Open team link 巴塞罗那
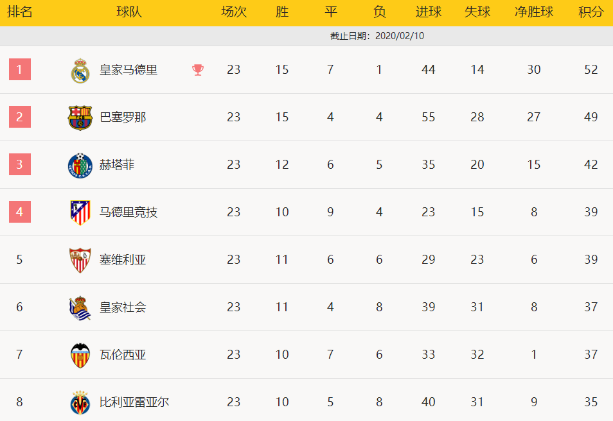613x421 pixels. tap(123, 117)
